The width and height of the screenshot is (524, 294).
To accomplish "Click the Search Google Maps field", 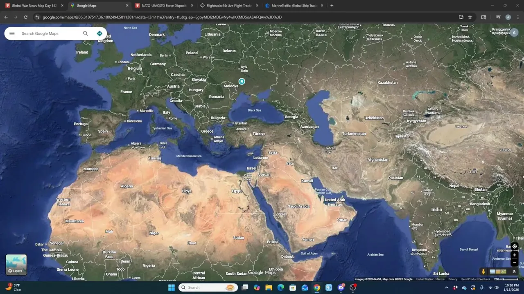I will 48,33.
